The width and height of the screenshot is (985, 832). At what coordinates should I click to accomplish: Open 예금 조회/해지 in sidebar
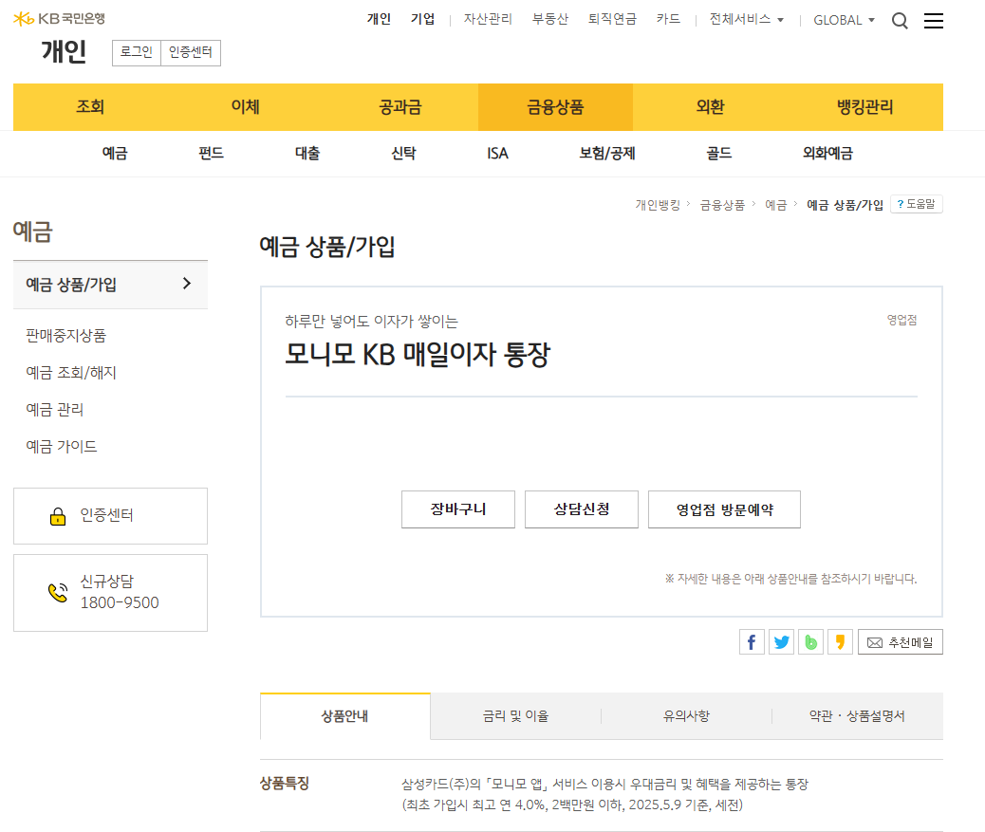click(71, 373)
